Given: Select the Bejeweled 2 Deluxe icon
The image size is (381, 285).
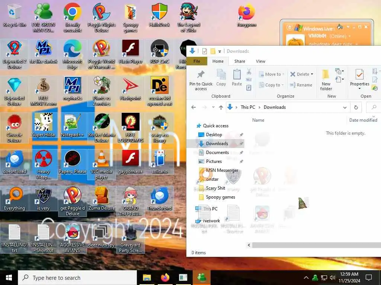Looking at the screenshot, I should coord(15,55).
